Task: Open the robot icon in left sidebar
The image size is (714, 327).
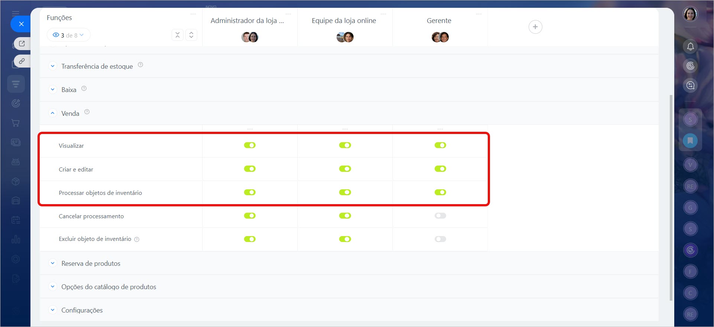Action: click(x=16, y=162)
